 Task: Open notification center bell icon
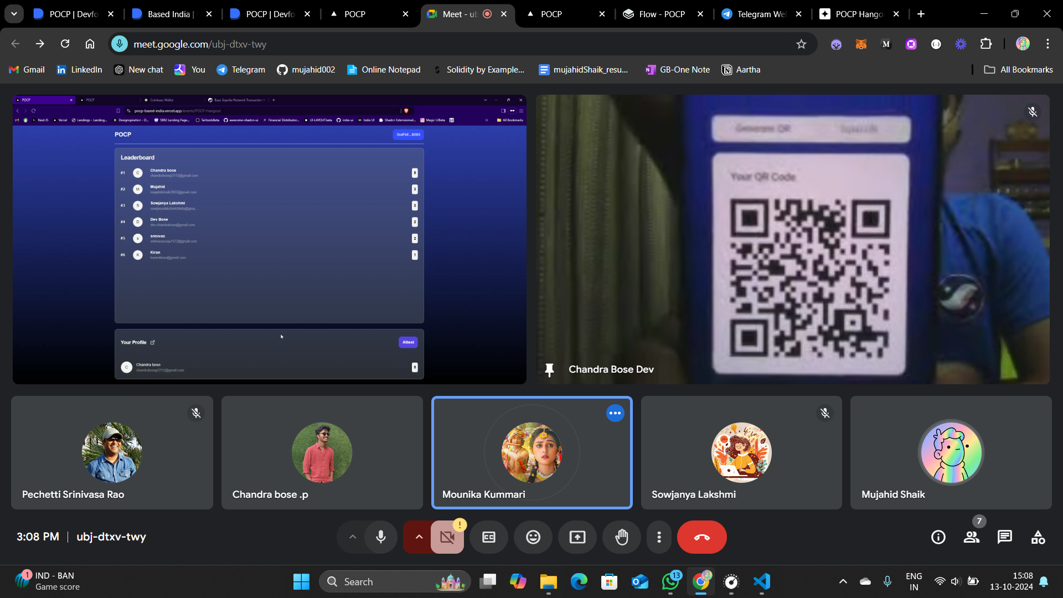click(1044, 581)
